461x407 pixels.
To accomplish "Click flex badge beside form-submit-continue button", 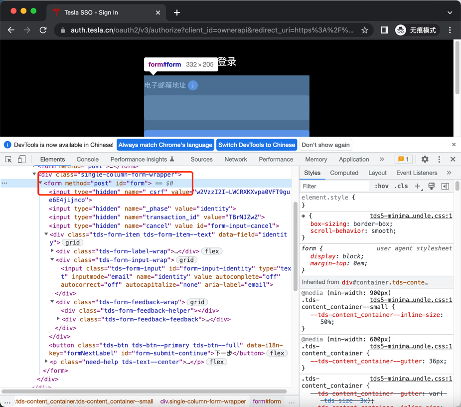I will pos(277,353).
